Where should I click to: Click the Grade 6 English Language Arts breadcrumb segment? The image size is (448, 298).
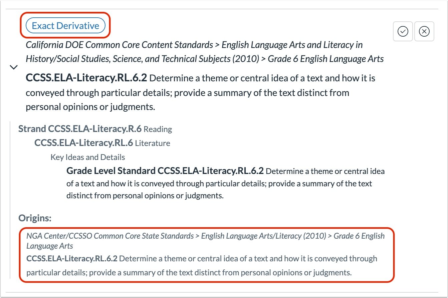click(x=326, y=59)
